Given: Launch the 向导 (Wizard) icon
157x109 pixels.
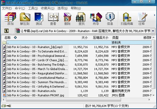Looking at the screenshot, I should tap(96, 19).
